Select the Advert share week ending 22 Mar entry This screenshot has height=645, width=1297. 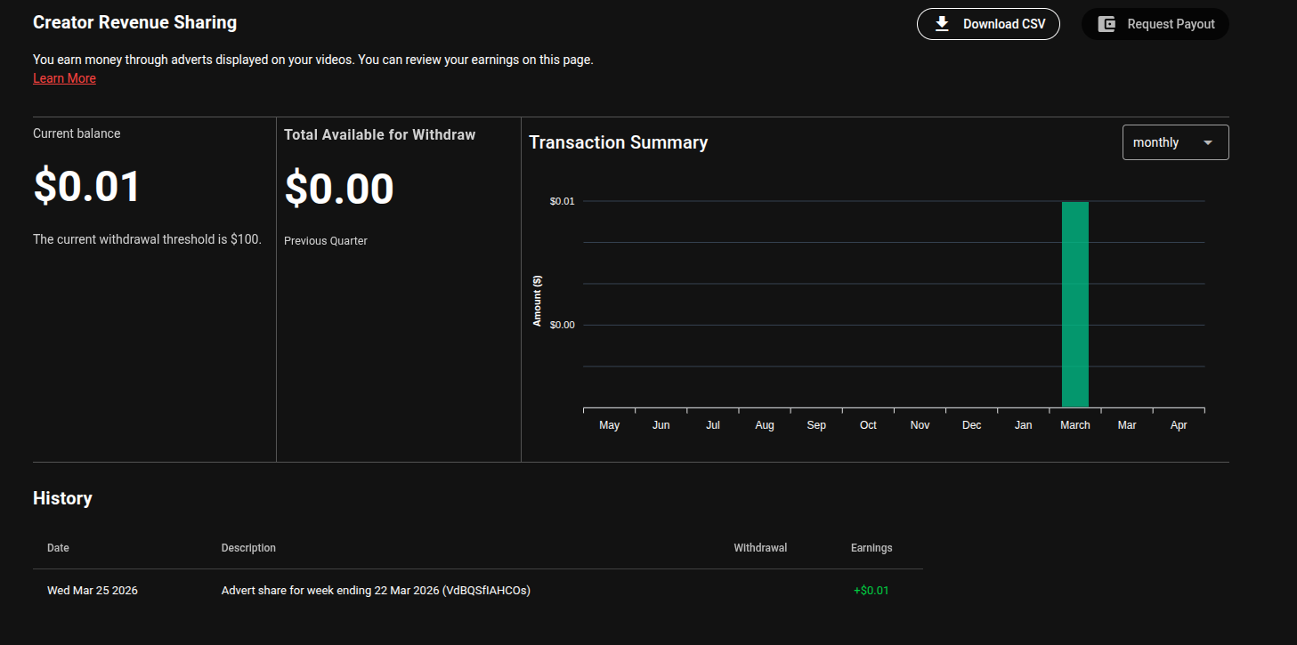pos(375,591)
